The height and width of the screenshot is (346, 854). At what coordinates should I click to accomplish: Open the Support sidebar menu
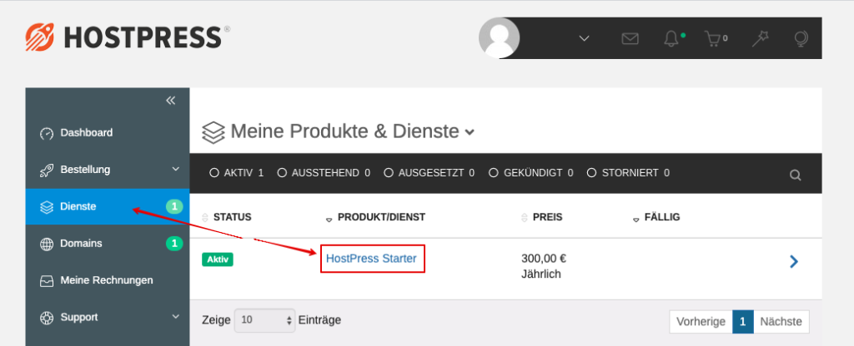tap(108, 317)
